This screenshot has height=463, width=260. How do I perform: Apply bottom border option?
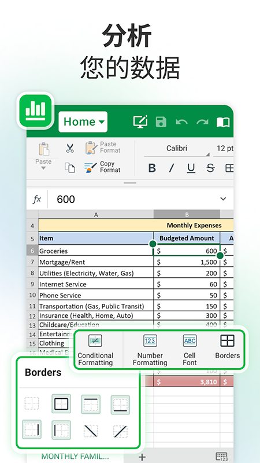(120, 405)
